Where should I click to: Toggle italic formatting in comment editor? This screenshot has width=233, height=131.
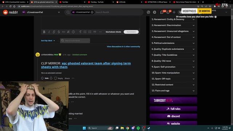tap(49, 32)
